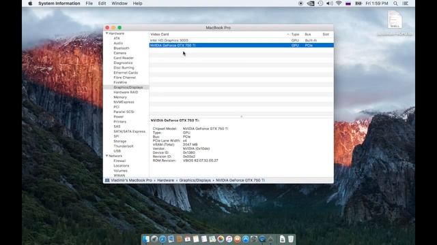
Task: Open System Preferences from the Dock
Action: click(x=254, y=239)
